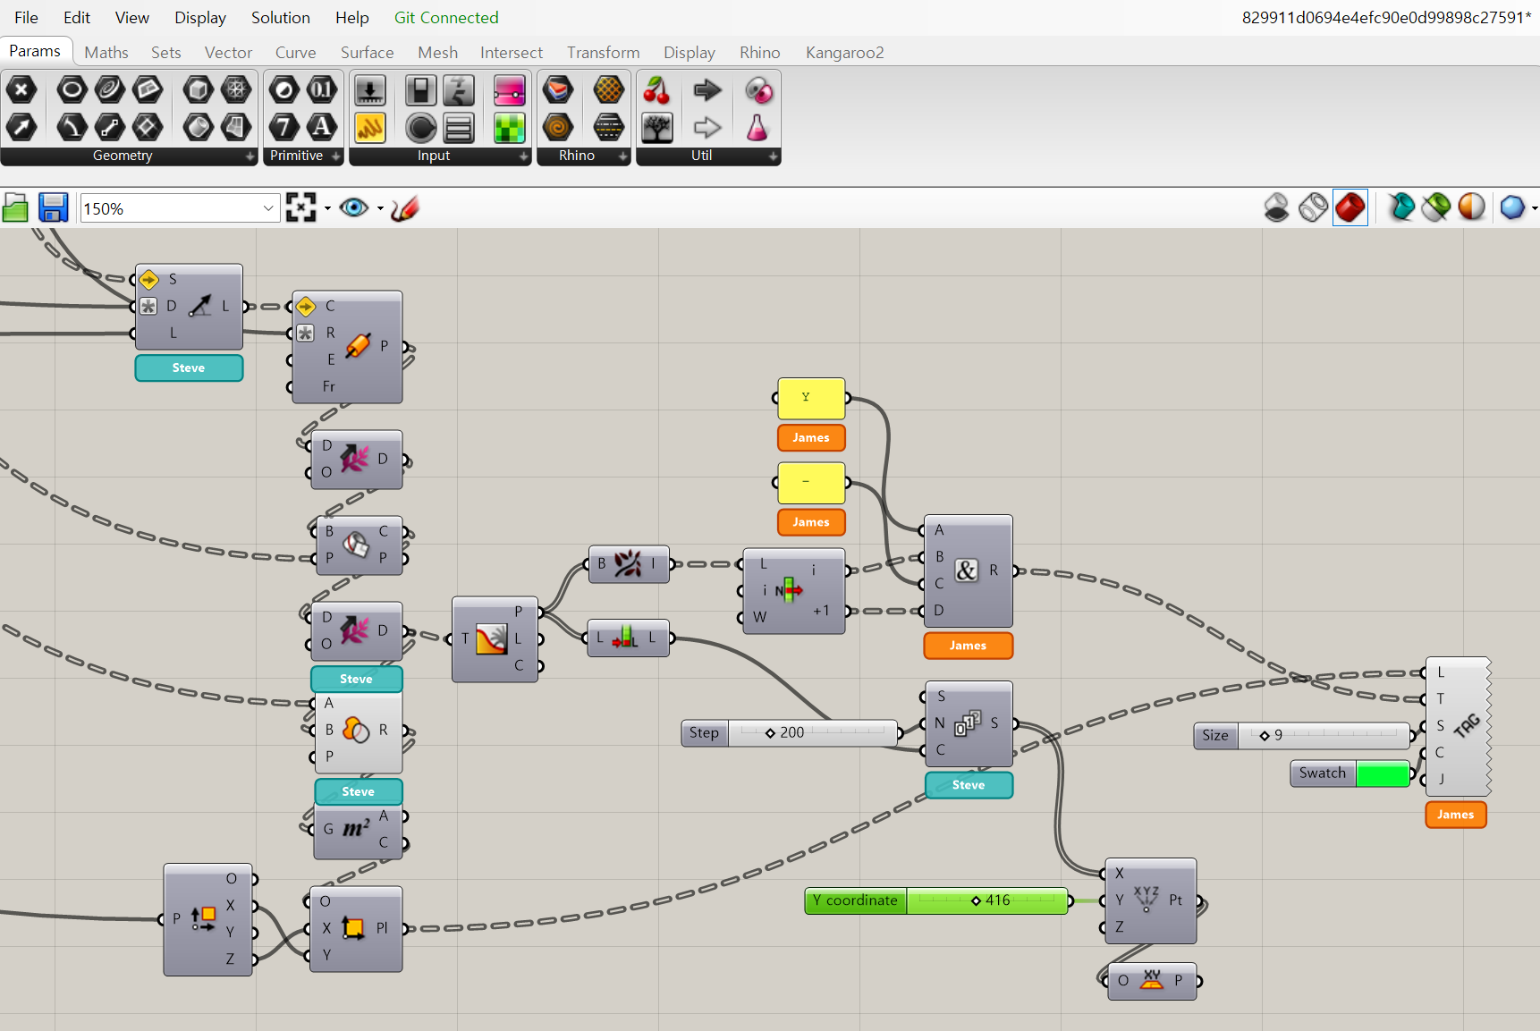Expand the Rhino panel plus button

click(622, 156)
